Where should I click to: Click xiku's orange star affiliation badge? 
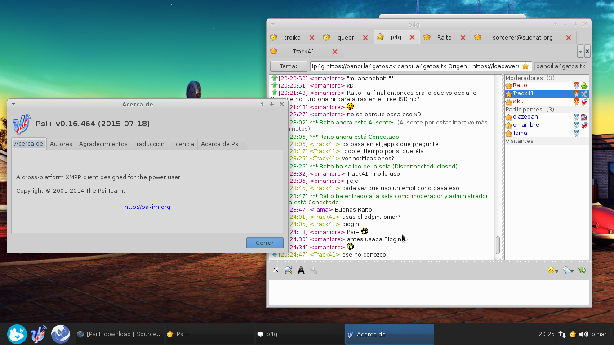click(577, 102)
